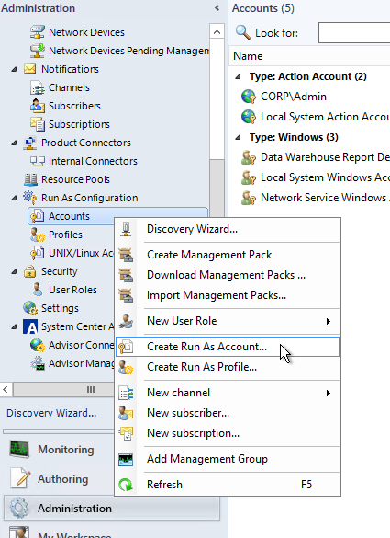Viewport: 390px width, 538px height.
Task: Click the horizontal scrollbar thumb
Action: [63, 389]
